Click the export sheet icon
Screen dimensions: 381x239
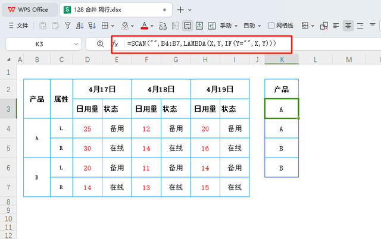[x=199, y=26]
